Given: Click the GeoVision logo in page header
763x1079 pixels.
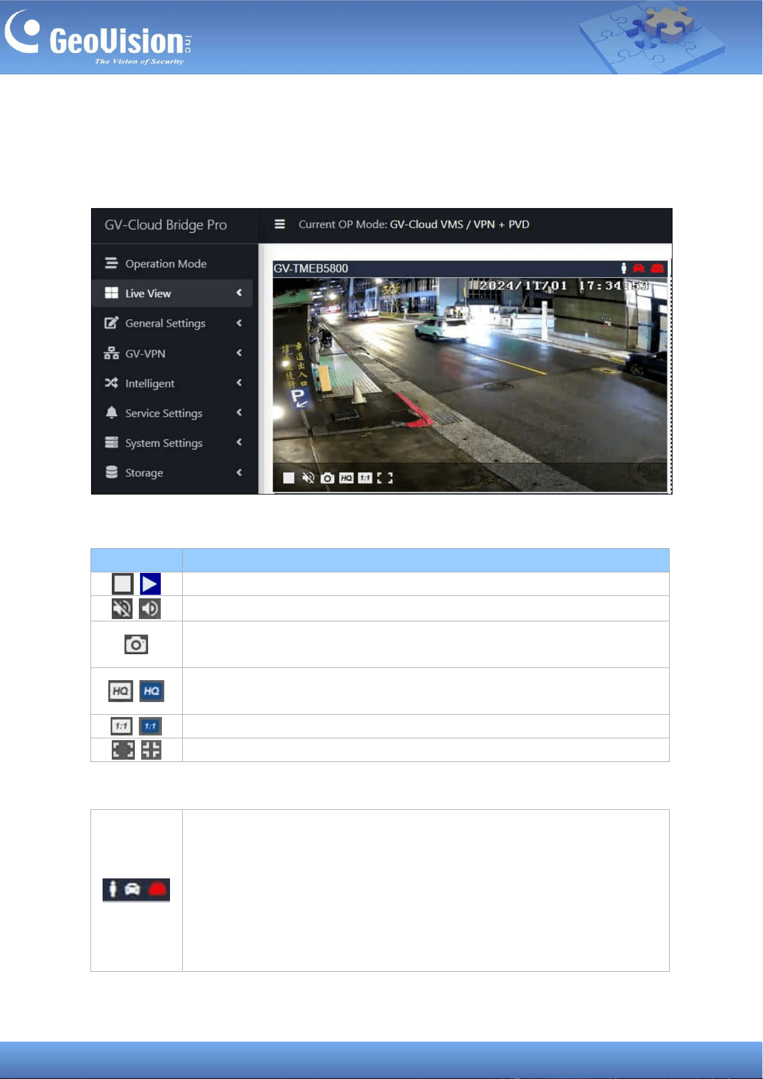Looking at the screenshot, I should (99, 39).
